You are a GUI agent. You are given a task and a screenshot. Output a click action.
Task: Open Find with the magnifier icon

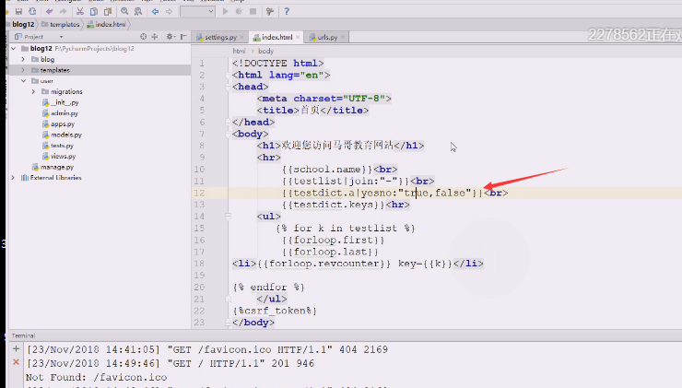click(x=124, y=11)
